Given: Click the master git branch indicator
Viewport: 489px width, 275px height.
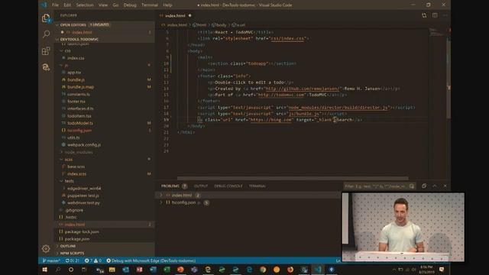Looking at the screenshot, I should [51, 260].
